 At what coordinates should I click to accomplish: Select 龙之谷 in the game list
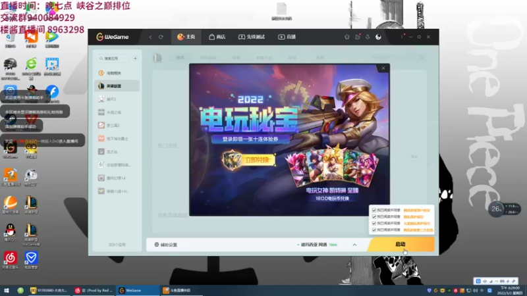[117, 152]
